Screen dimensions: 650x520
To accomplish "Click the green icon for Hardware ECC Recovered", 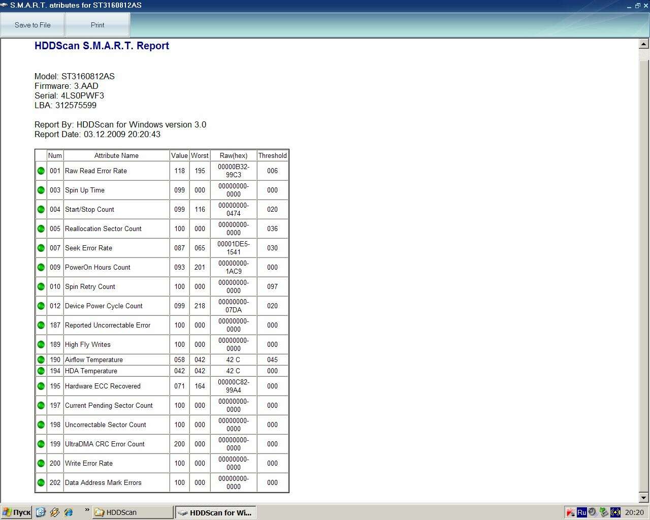I will point(41,386).
